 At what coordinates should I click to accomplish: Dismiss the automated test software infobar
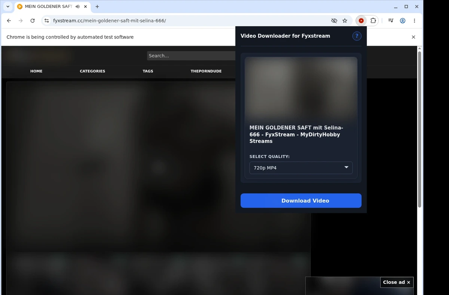[x=413, y=37]
